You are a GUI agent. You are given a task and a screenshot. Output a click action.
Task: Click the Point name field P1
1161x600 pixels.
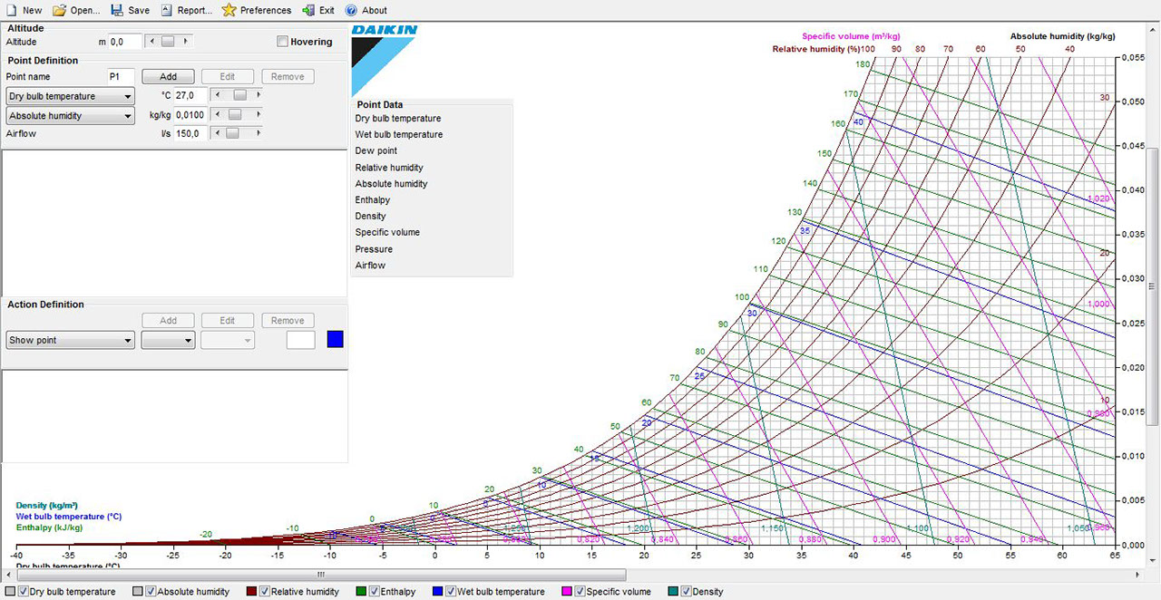click(121, 77)
